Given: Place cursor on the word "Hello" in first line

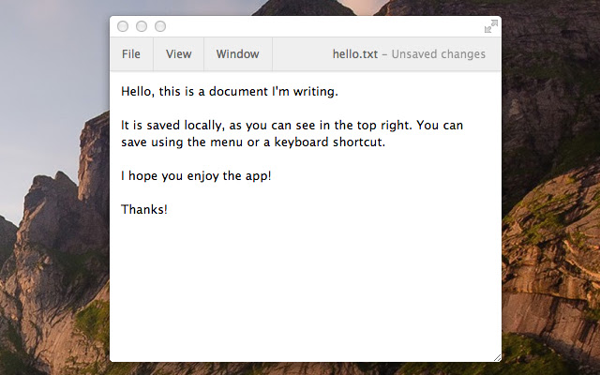Looking at the screenshot, I should coord(138,92).
